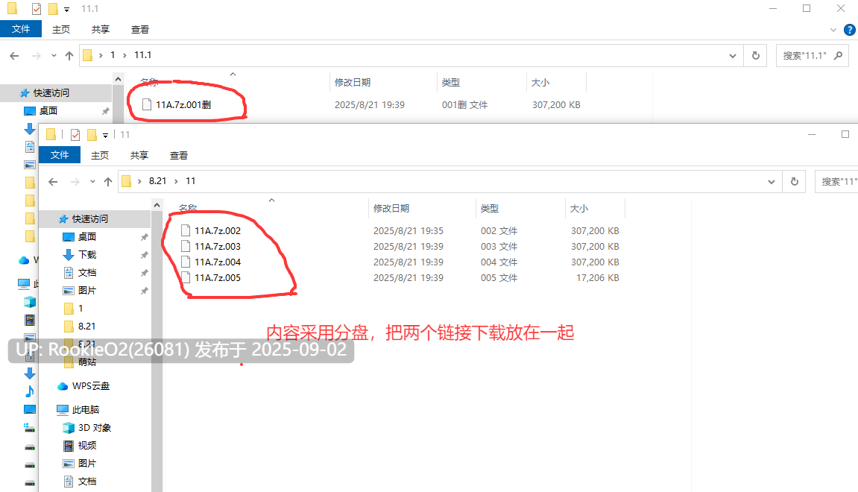Sort by 修改日期 in 11.1 window
Screen dimensions: 858x492
353,82
